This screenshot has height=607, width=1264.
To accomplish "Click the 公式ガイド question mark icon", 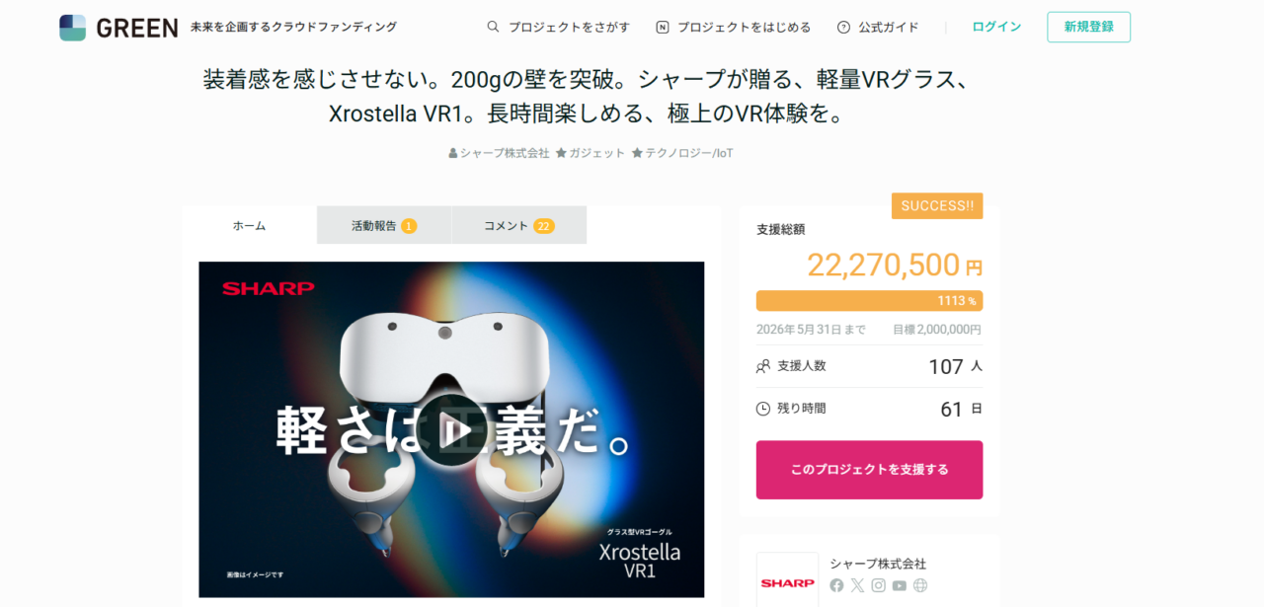I will click(x=843, y=27).
